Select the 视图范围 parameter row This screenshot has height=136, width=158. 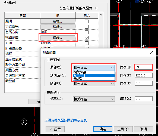click(23, 38)
